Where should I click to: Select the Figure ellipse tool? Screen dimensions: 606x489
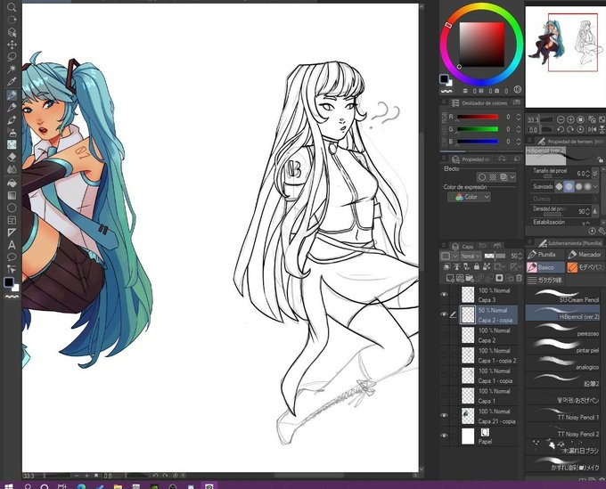[x=12, y=208]
